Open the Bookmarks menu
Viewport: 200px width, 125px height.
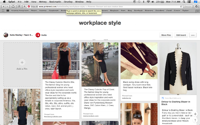(55, 2)
